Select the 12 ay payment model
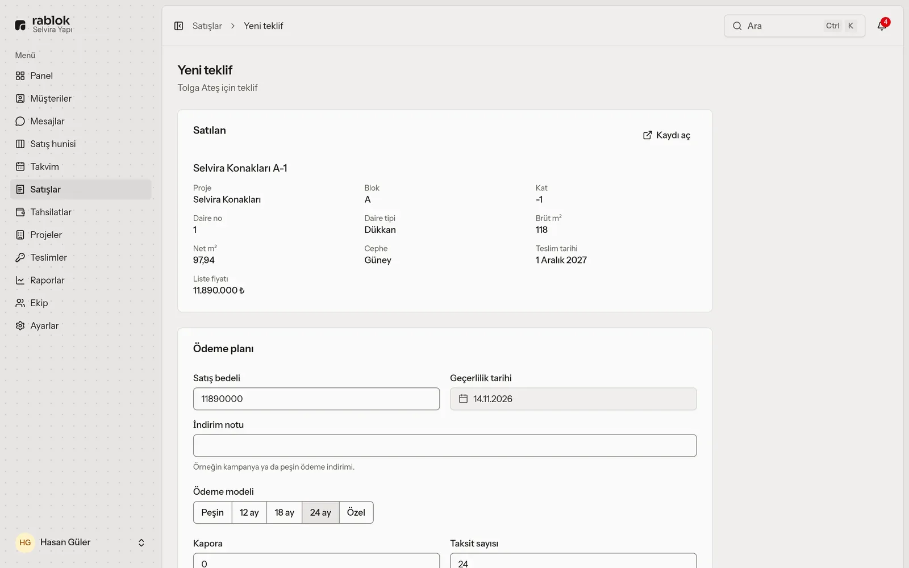This screenshot has height=568, width=909. tap(249, 512)
